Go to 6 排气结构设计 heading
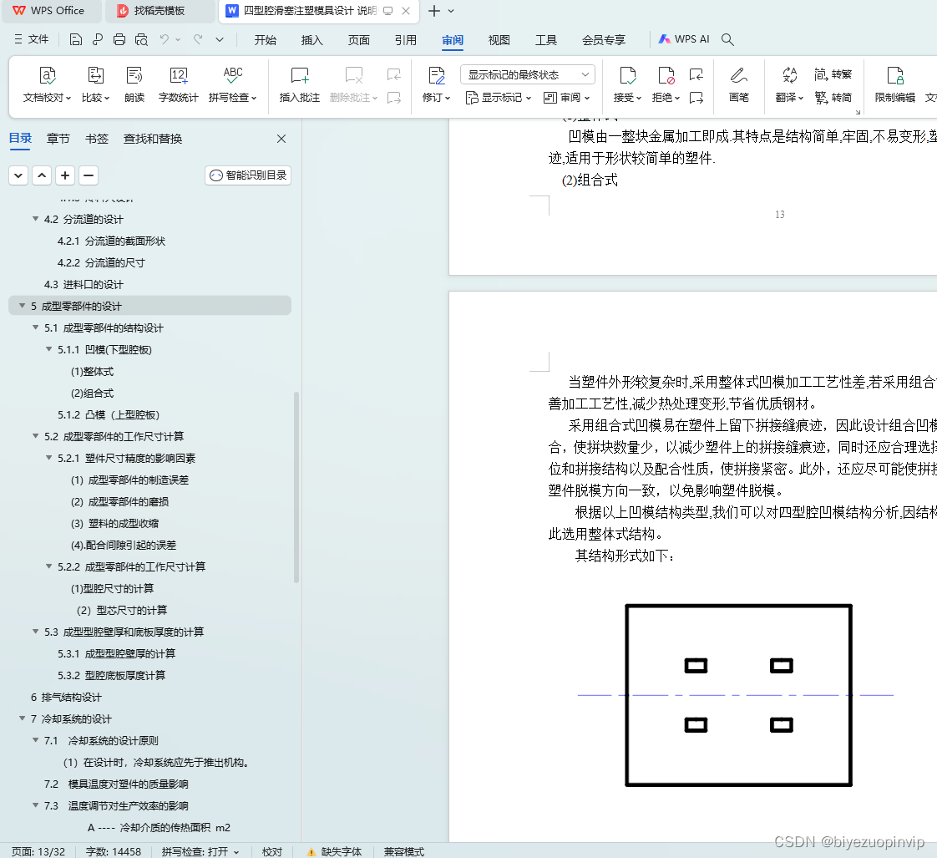The image size is (937, 858). (x=66, y=697)
